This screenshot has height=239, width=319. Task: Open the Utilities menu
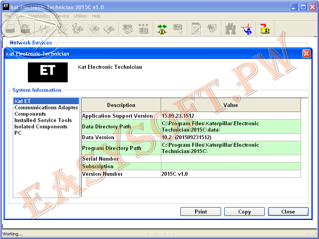(80, 16)
